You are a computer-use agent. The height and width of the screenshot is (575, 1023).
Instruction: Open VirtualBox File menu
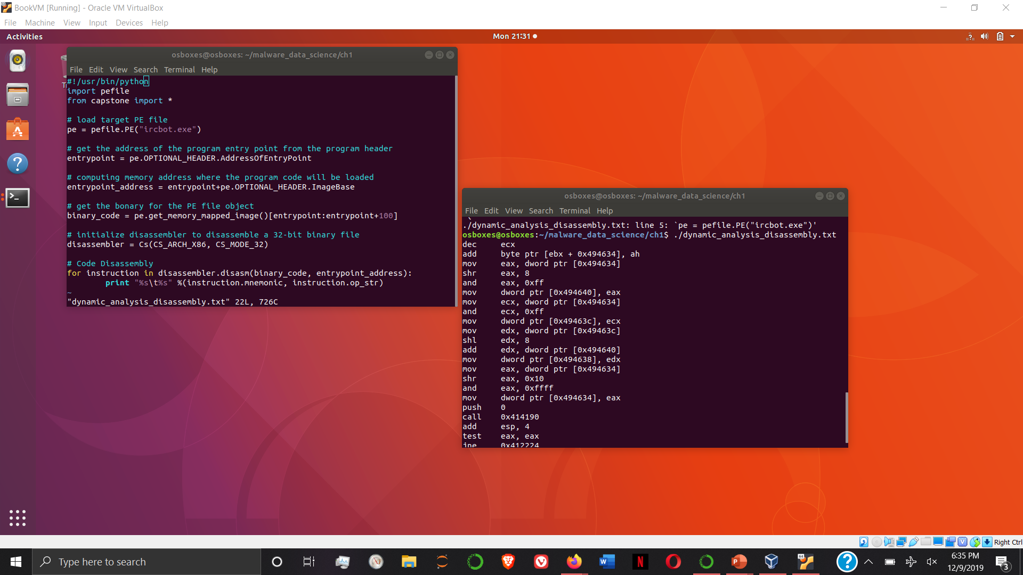point(10,23)
